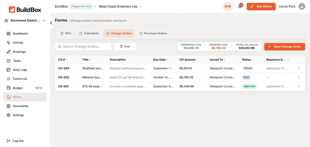The image size is (310, 147).
Task: Create a New Change Order
Action: (285, 46)
